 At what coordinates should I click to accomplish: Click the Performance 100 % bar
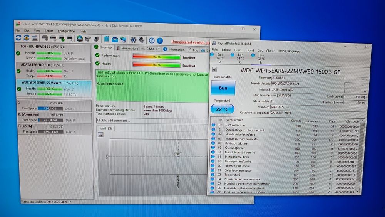pos(156,57)
